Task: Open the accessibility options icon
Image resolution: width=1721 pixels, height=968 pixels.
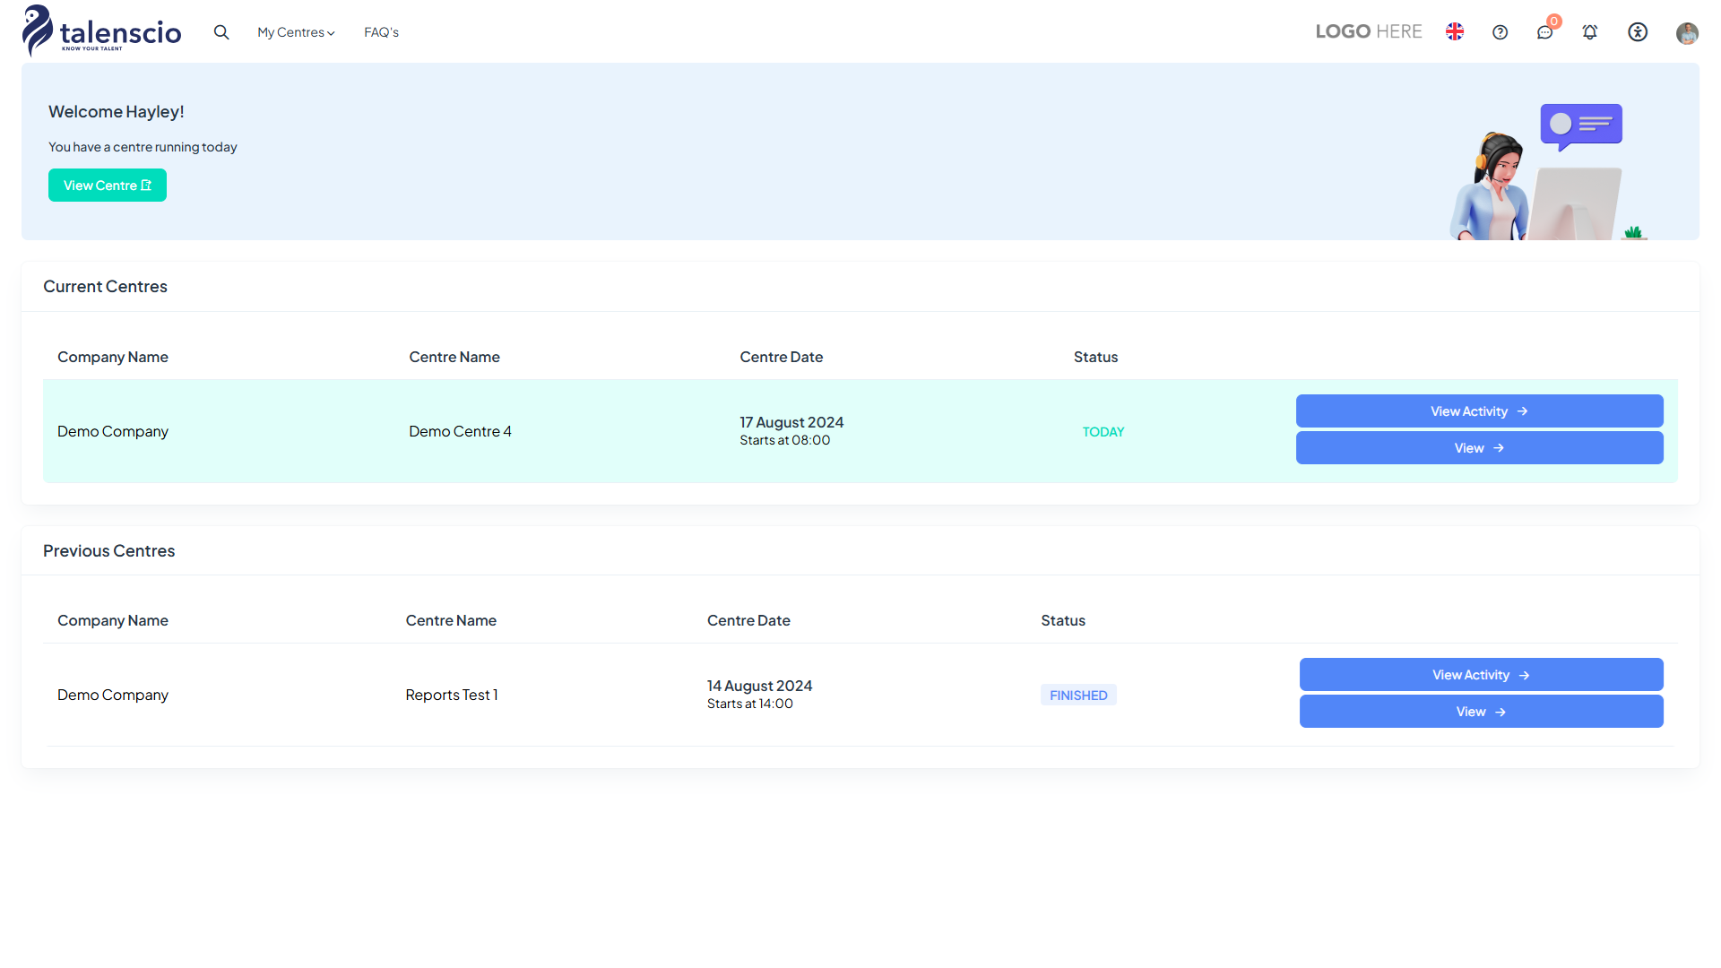Action: (1638, 32)
